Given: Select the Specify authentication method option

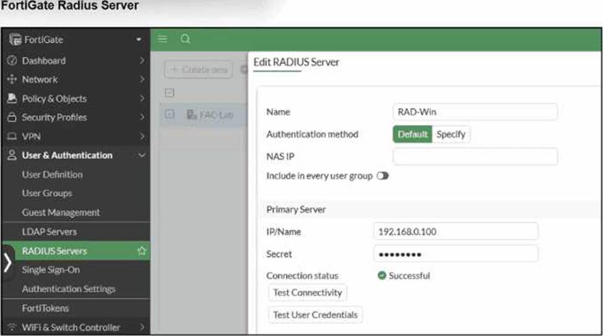Looking at the screenshot, I should [x=451, y=134].
